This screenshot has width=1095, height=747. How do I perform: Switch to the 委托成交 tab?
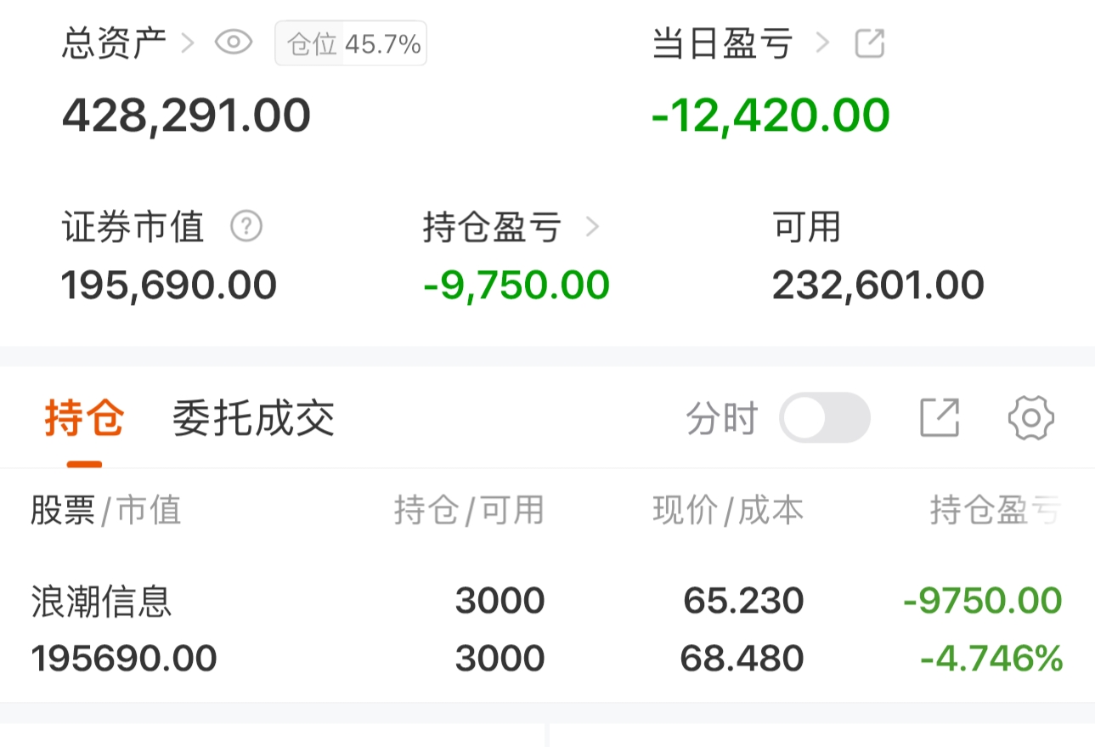[x=253, y=418]
